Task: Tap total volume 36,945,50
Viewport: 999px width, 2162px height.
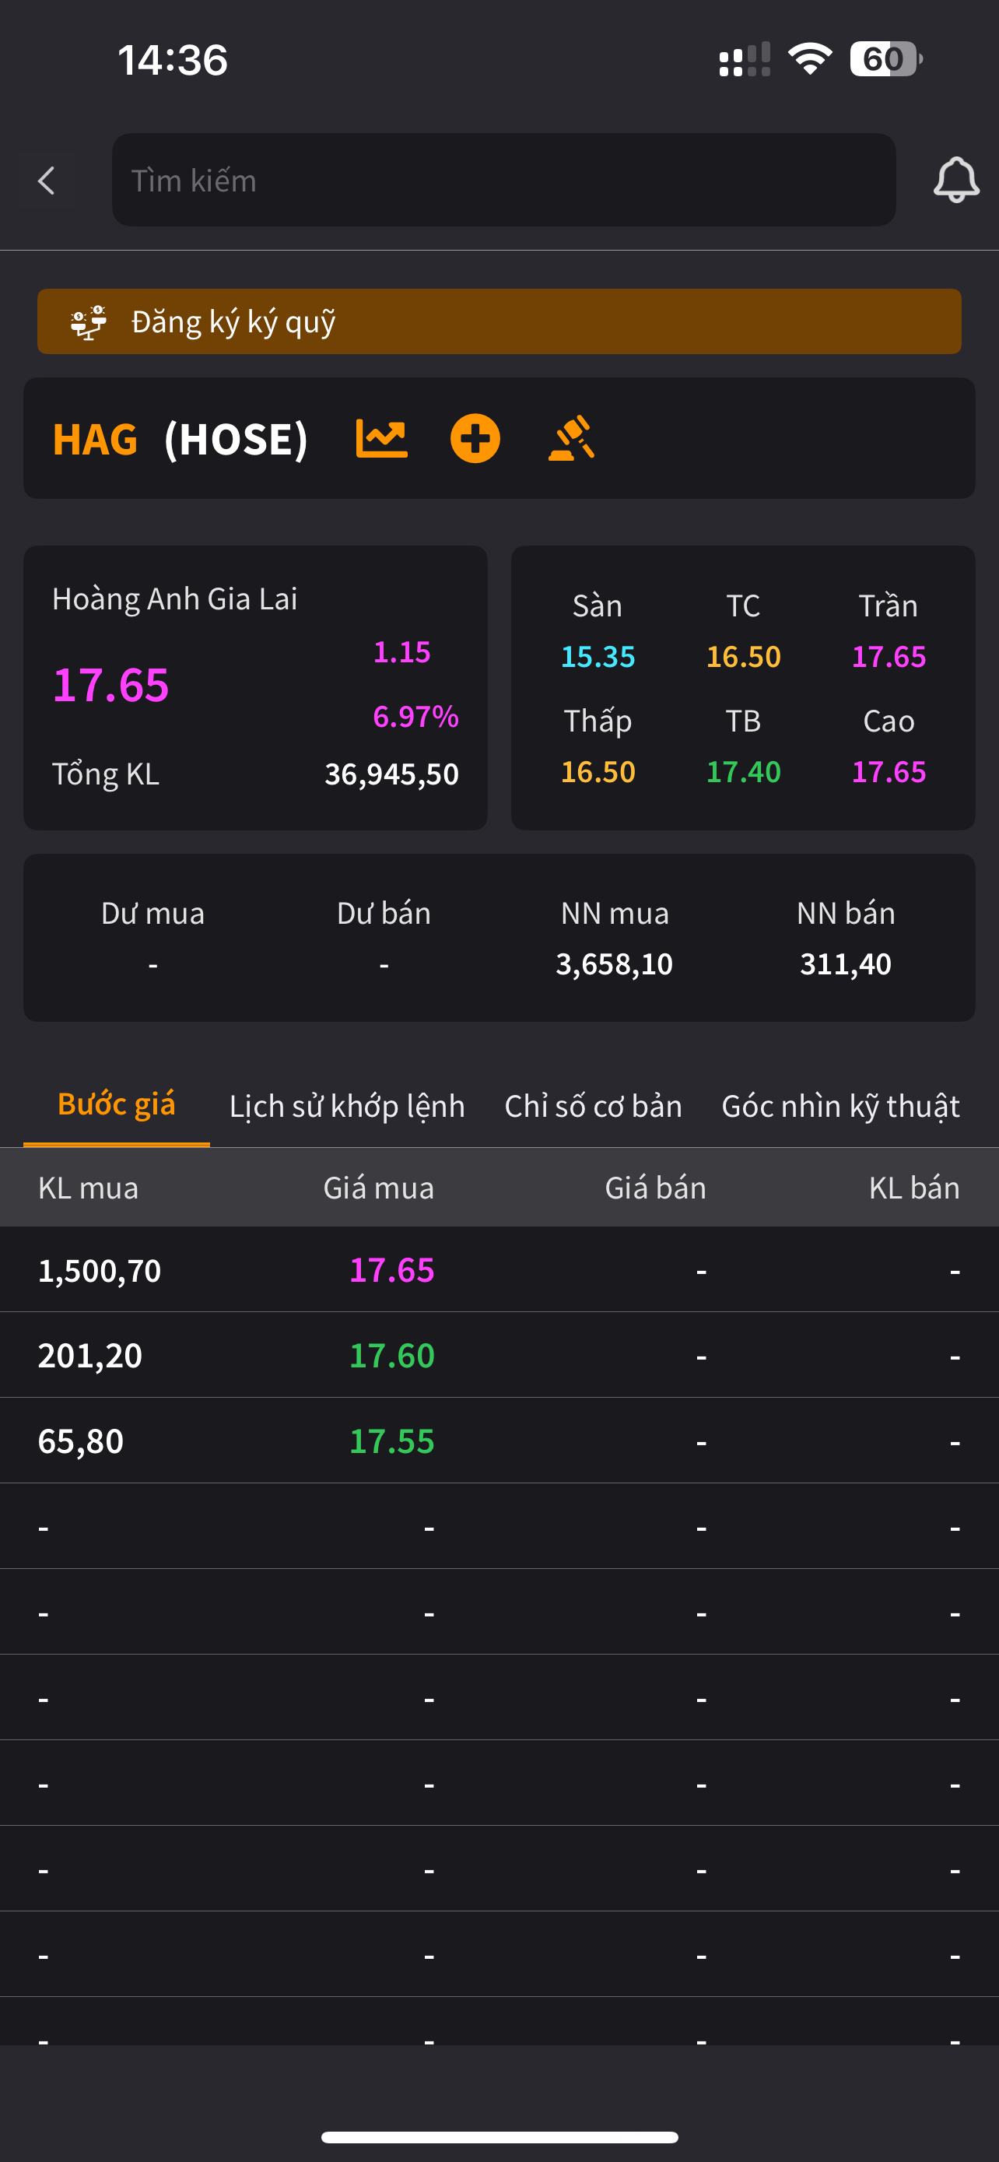Action: (391, 774)
